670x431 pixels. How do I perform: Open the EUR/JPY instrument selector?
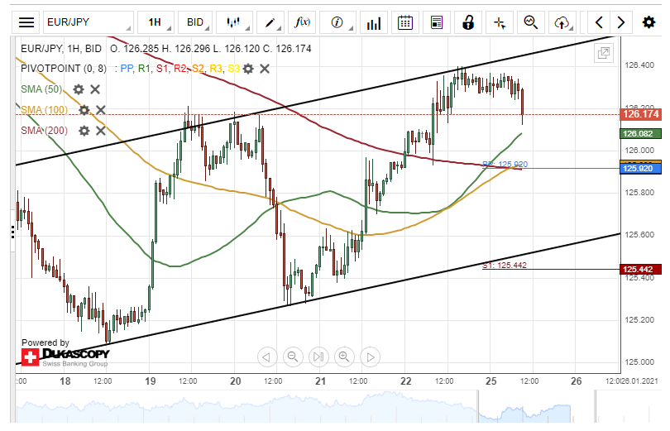pos(88,22)
